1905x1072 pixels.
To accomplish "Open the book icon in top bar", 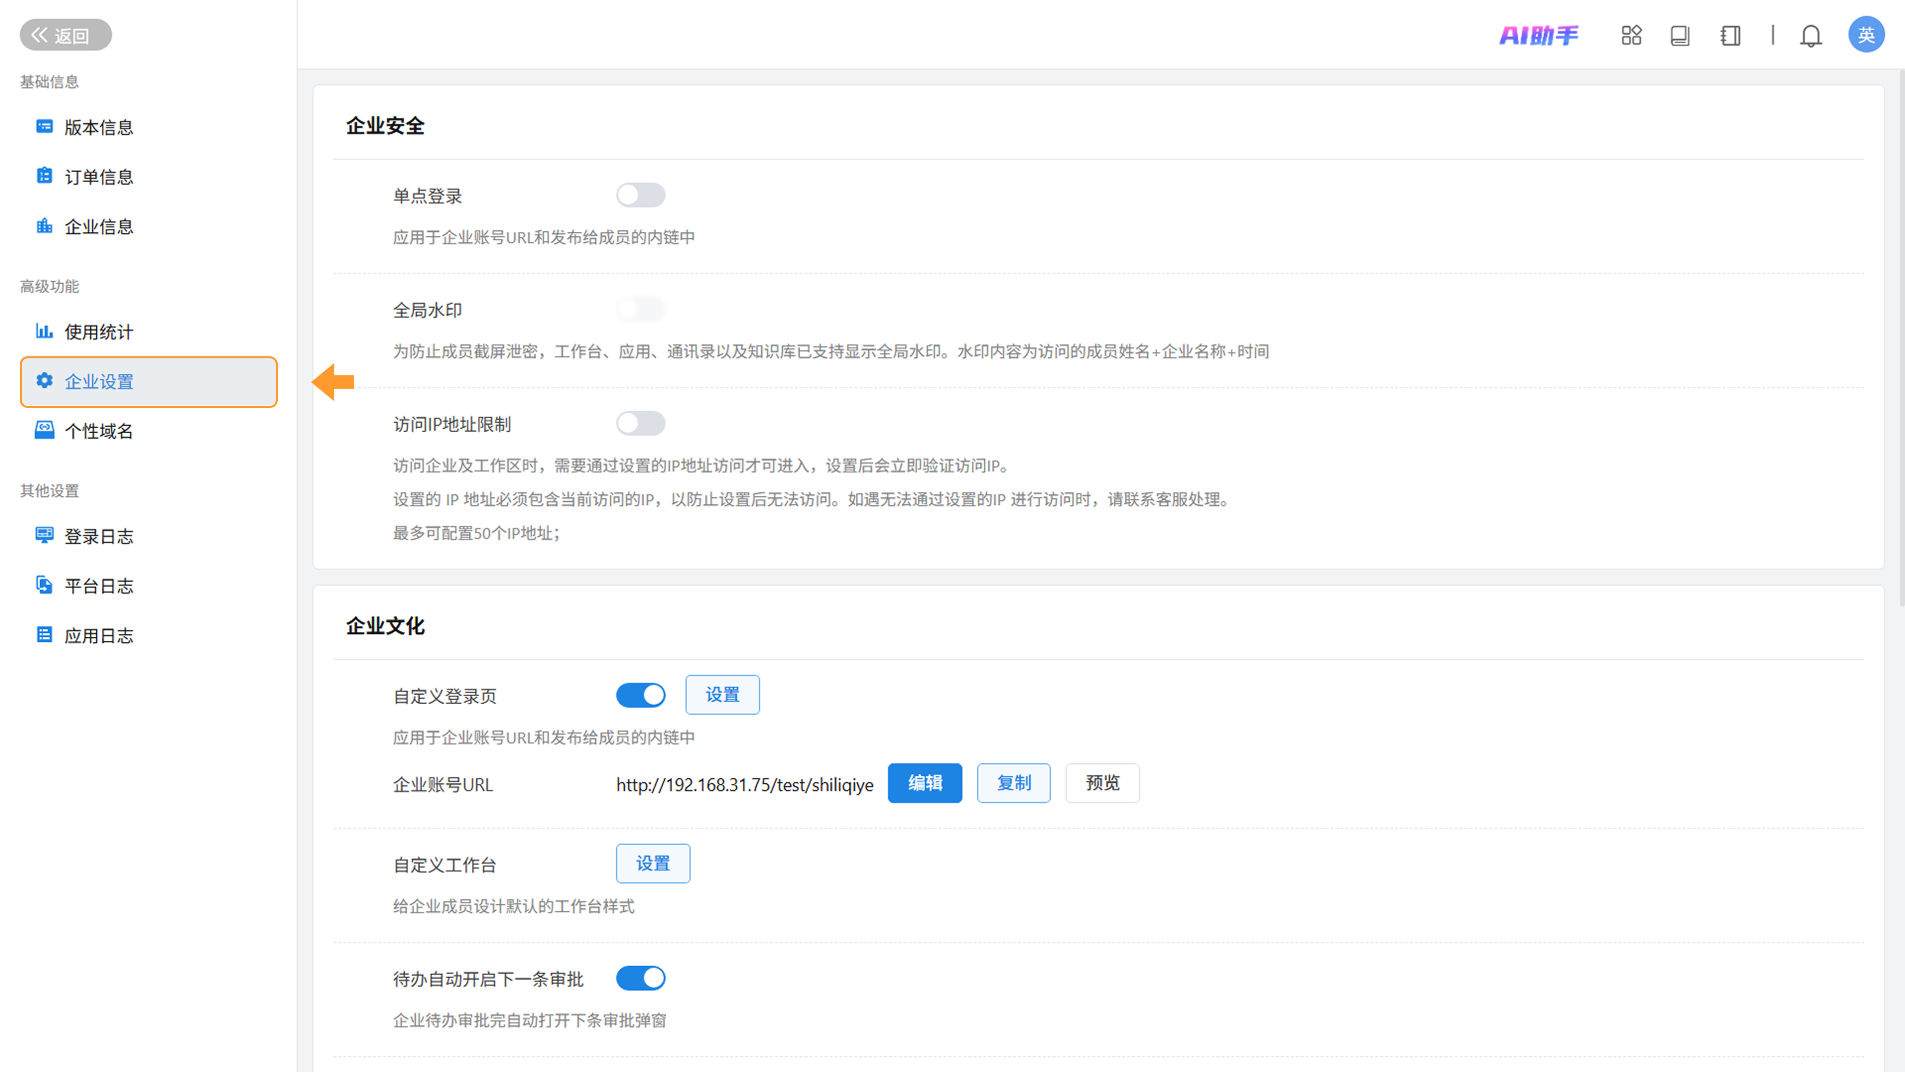I will point(1679,35).
